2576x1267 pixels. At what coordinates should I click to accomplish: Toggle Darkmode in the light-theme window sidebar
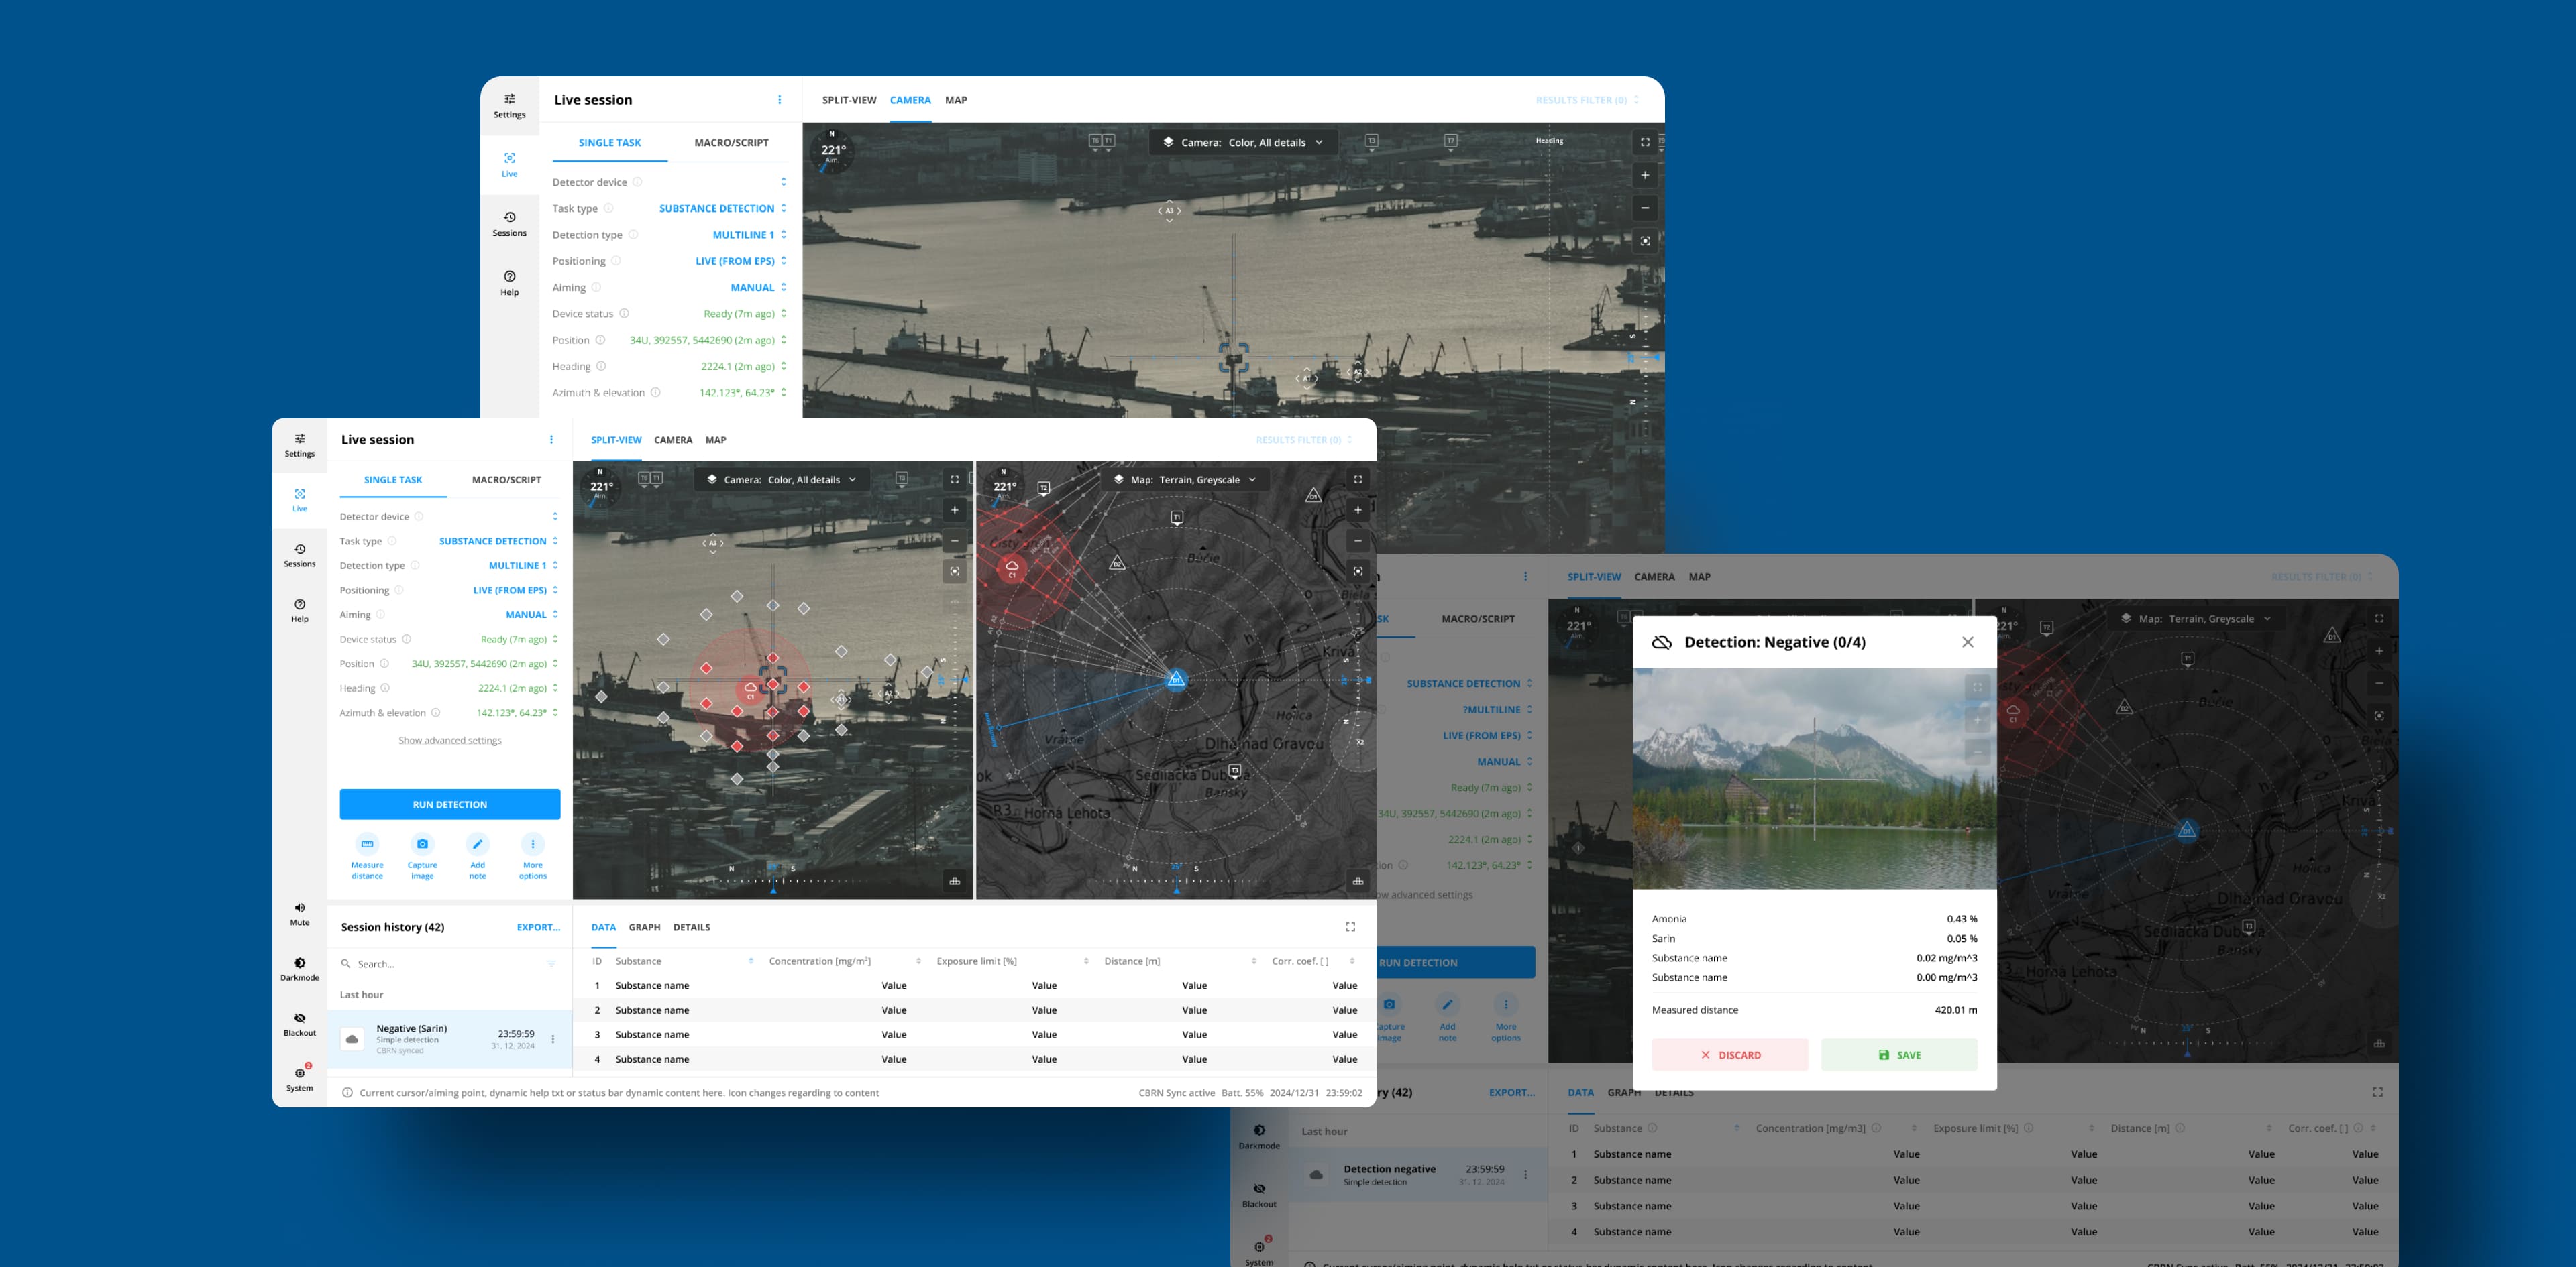[x=300, y=964]
